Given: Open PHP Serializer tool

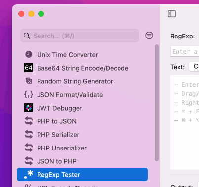Looking at the screenshot, I should tap(82, 135).
